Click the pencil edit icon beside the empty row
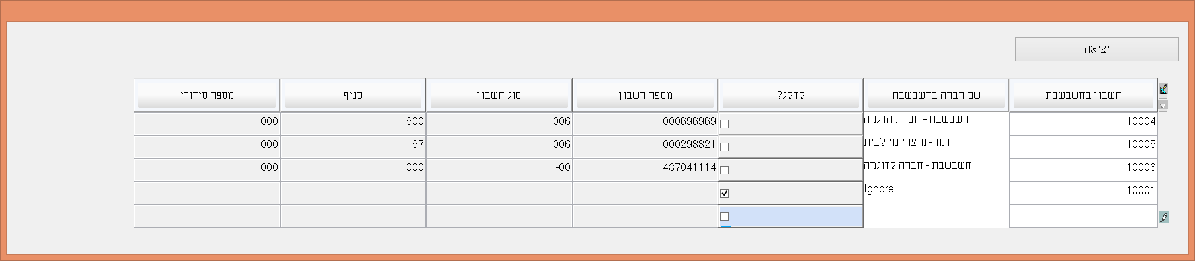The width and height of the screenshot is (1195, 261). tap(1163, 217)
